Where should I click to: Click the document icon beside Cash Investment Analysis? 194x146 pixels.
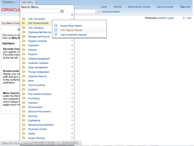(56, 34)
